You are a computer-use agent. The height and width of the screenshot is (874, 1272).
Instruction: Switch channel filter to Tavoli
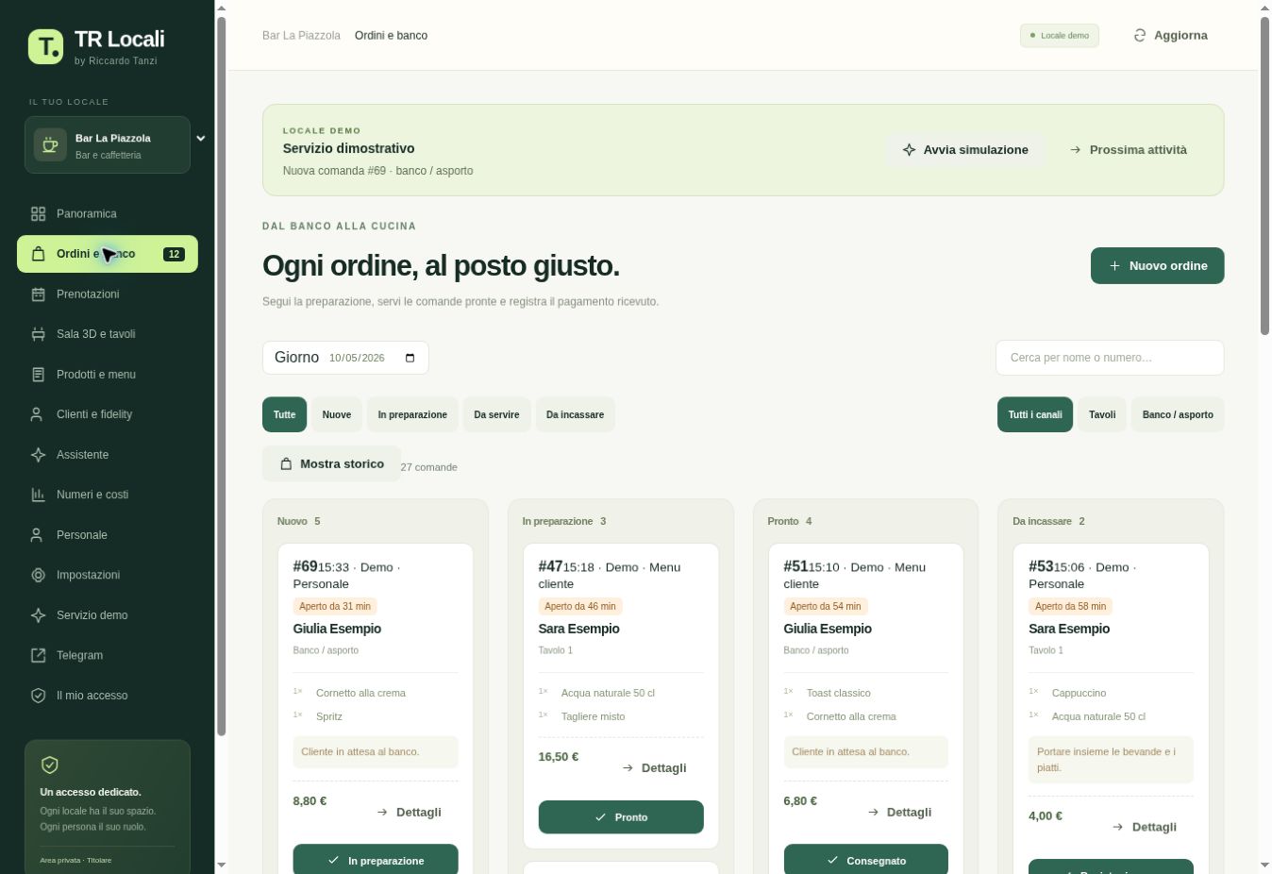[1102, 414]
